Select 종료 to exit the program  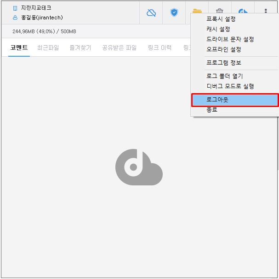212,110
